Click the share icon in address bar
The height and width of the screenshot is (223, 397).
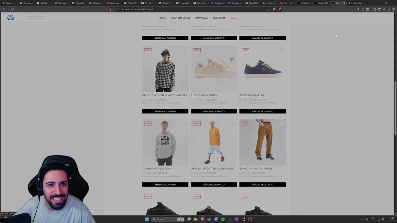pyautogui.click(x=268, y=9)
